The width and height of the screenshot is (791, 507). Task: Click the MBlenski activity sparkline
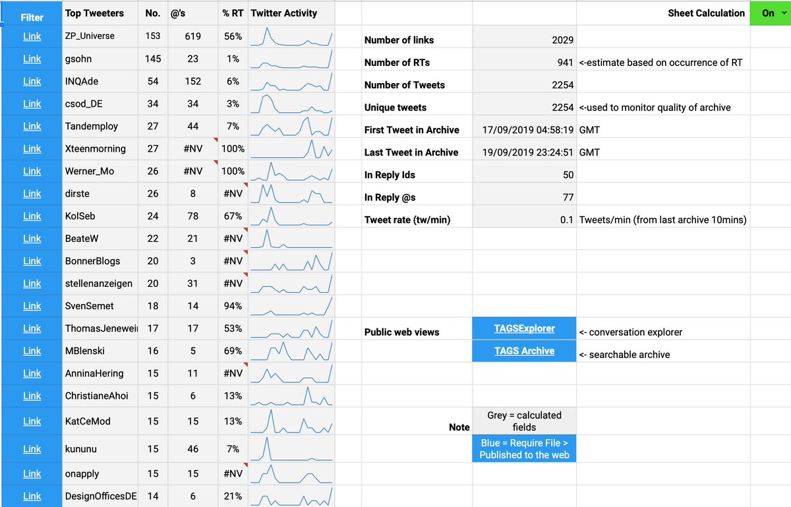pos(291,351)
